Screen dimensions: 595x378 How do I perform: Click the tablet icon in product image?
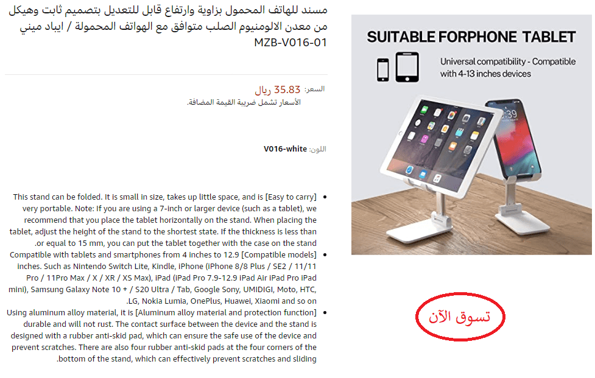tap(407, 67)
